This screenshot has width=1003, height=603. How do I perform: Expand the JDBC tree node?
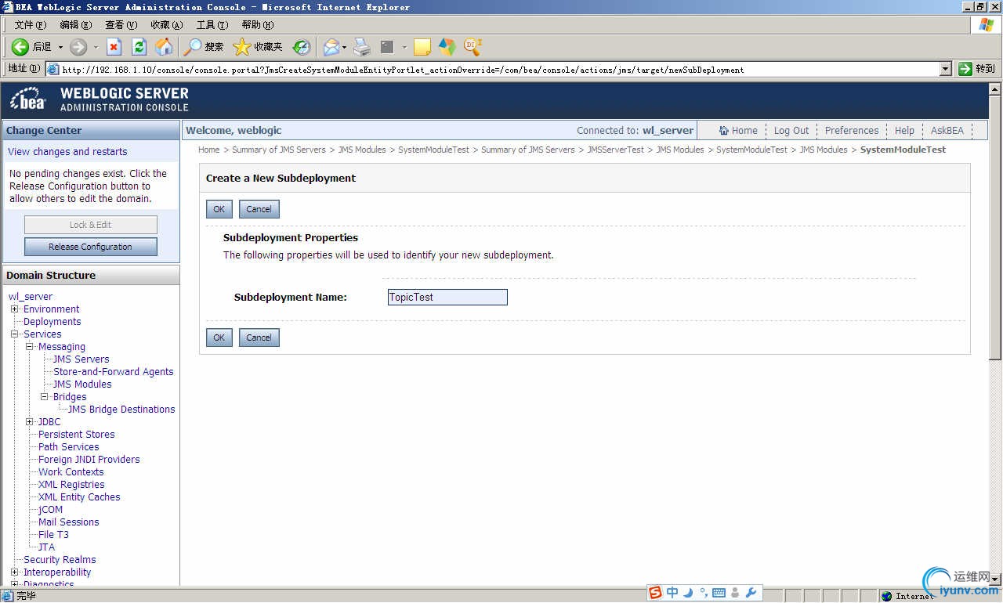coord(29,421)
